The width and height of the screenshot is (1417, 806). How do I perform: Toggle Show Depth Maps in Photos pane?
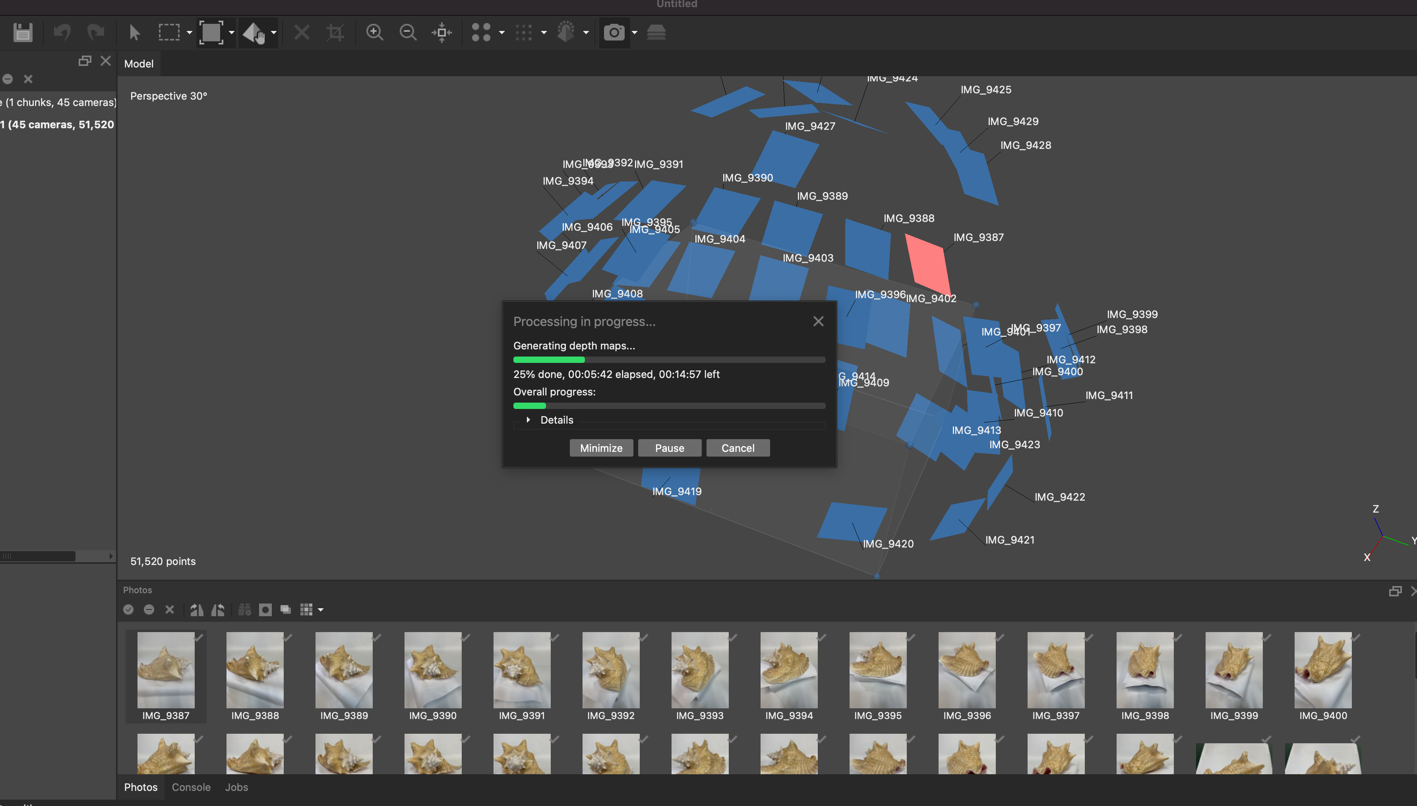pyautogui.click(x=286, y=610)
